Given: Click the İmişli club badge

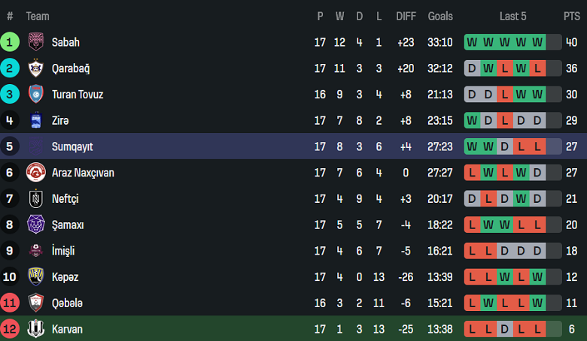Looking at the screenshot, I should (x=36, y=251).
